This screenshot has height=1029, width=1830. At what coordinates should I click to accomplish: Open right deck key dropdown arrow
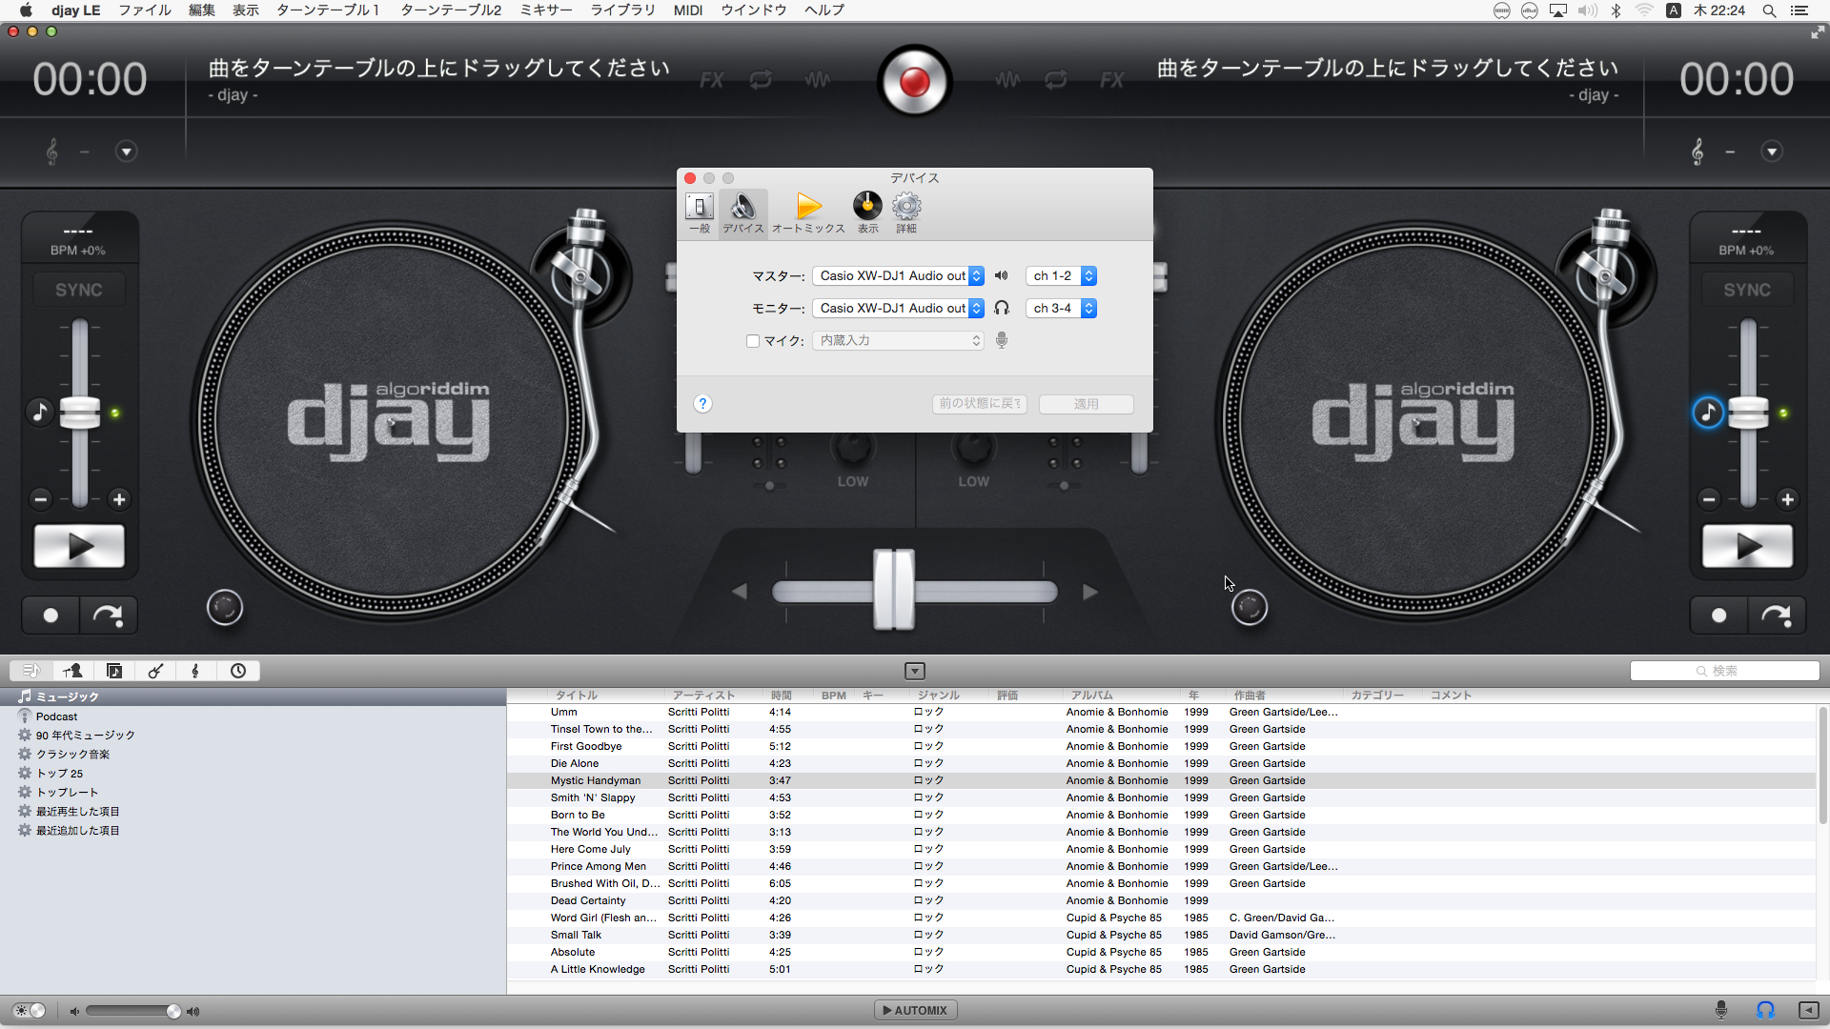pos(1772,151)
